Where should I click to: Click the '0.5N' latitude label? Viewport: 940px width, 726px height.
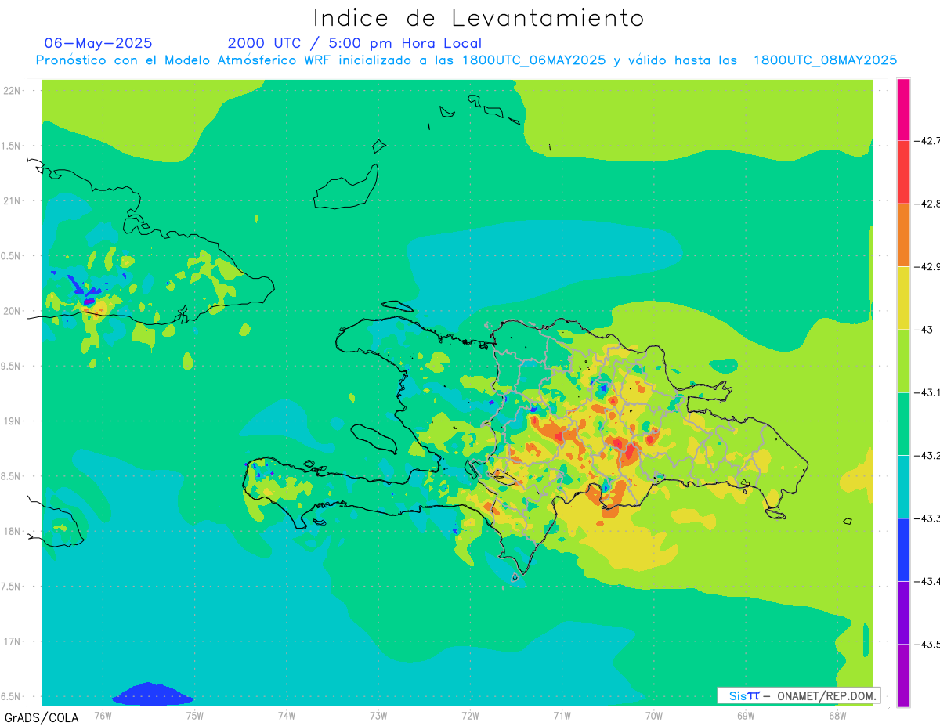[11, 256]
